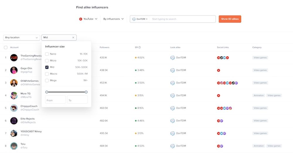Clear the Mid size filter
Screen dimensions: 293x153
[73, 38]
